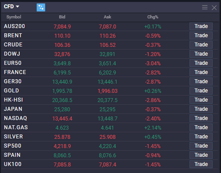Select the FRANCE symbol name
Image resolution: width=221 pixels, height=173 pixels.
point(15,72)
